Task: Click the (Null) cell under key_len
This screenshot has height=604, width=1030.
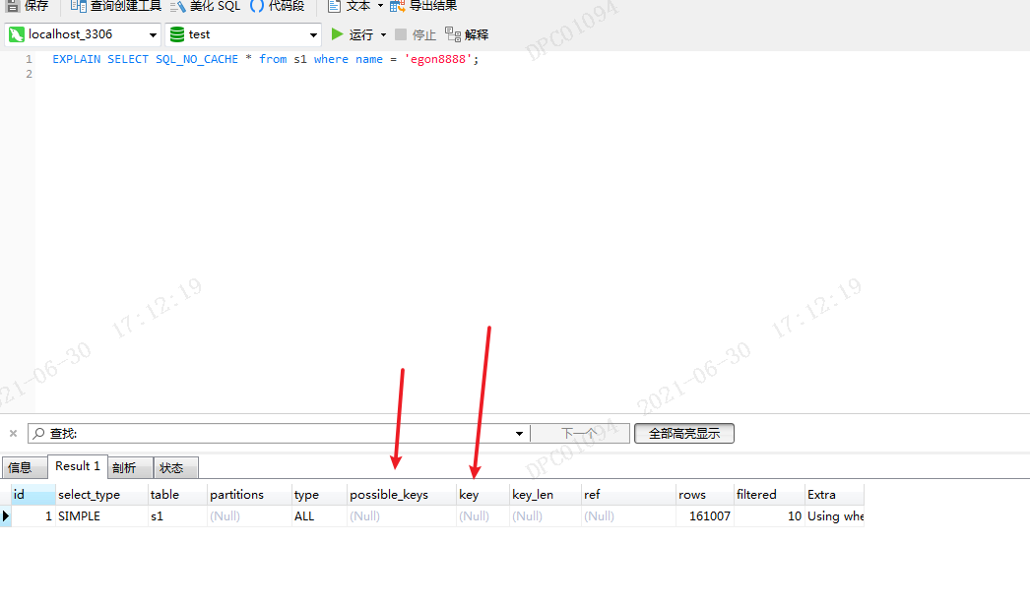Action: pyautogui.click(x=546, y=516)
